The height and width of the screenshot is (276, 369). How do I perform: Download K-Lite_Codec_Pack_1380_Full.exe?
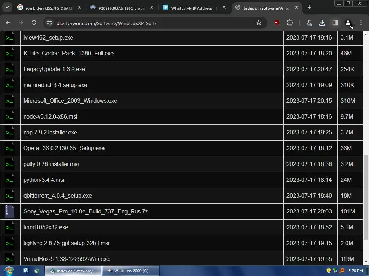tap(68, 53)
